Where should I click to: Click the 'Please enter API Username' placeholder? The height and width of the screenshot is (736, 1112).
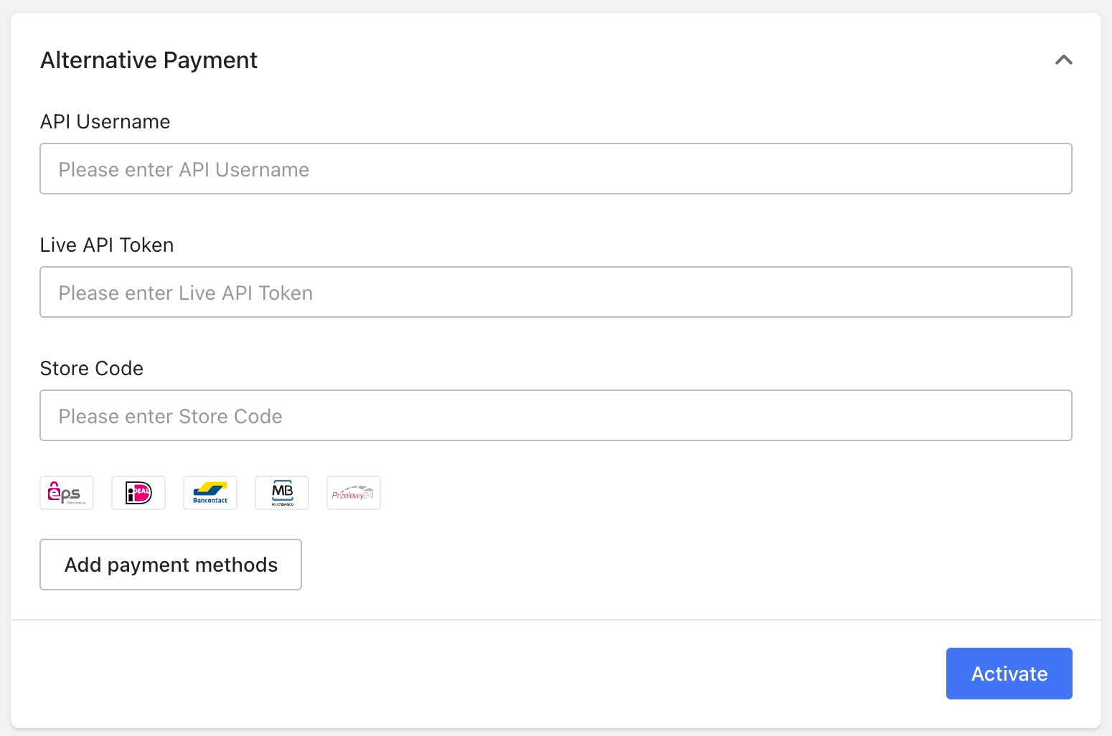(184, 170)
